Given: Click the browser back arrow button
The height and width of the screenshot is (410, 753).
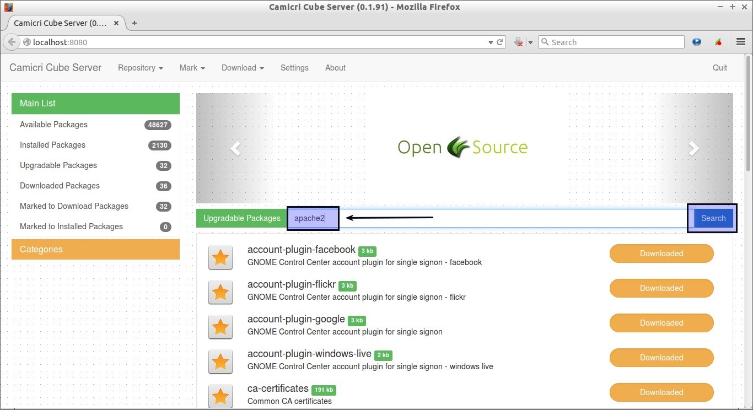Looking at the screenshot, I should click(12, 42).
